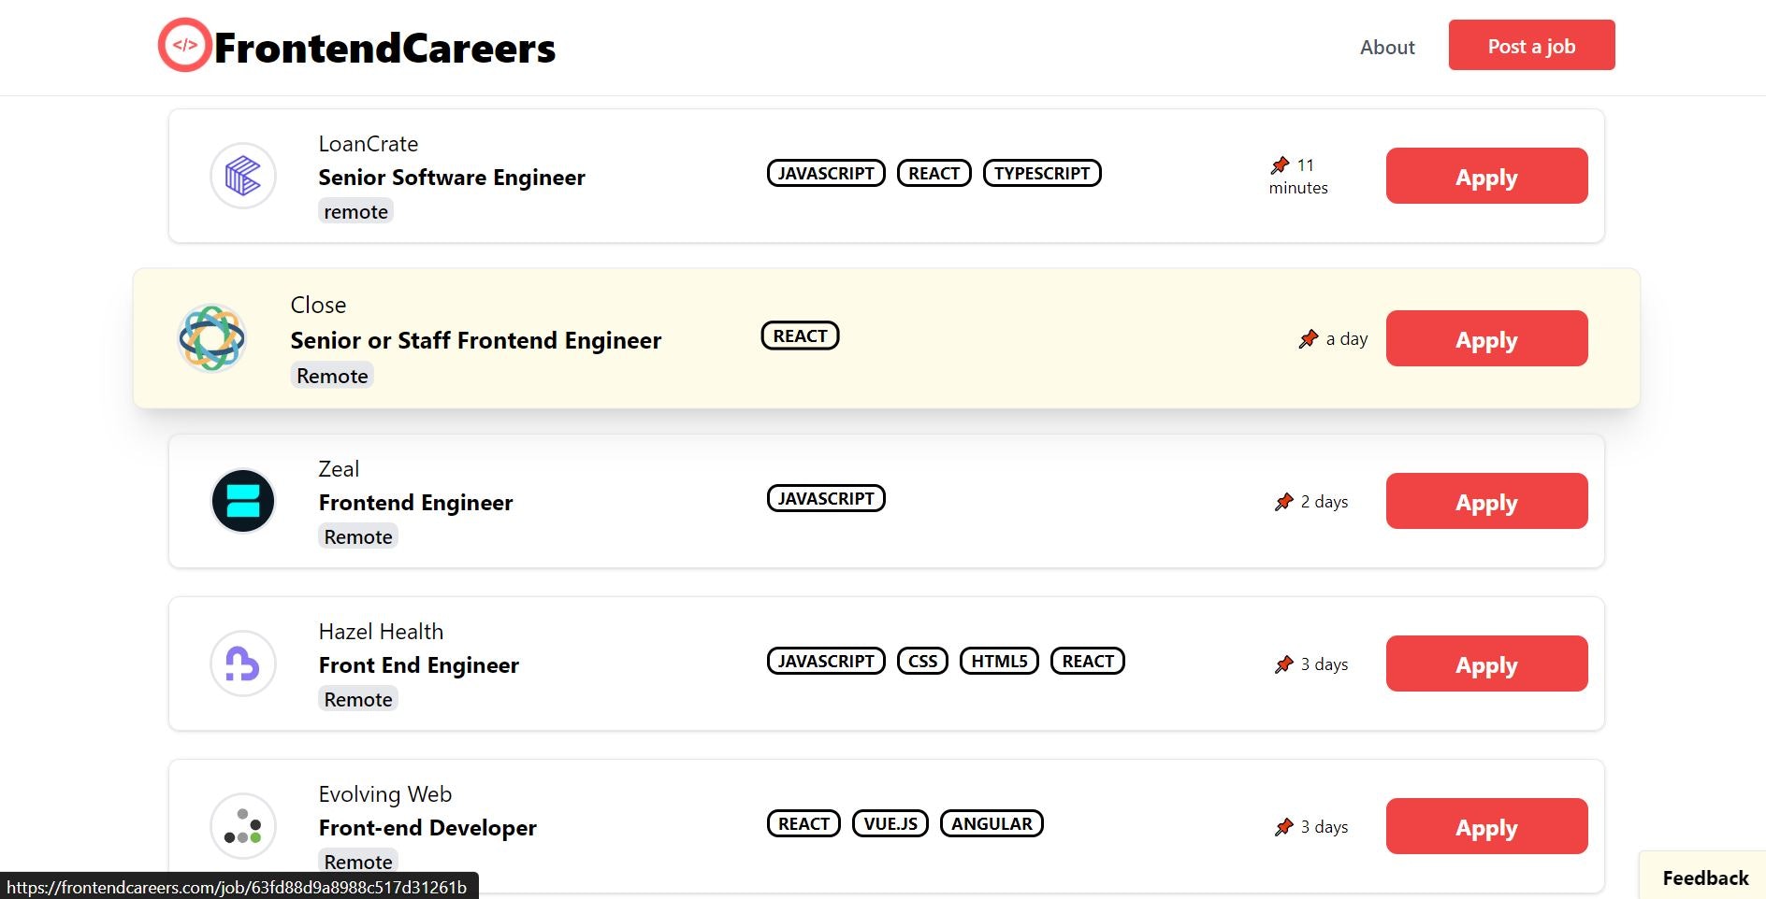This screenshot has height=899, width=1766.
Task: Open the LoanCrate company logo
Action: click(x=243, y=176)
